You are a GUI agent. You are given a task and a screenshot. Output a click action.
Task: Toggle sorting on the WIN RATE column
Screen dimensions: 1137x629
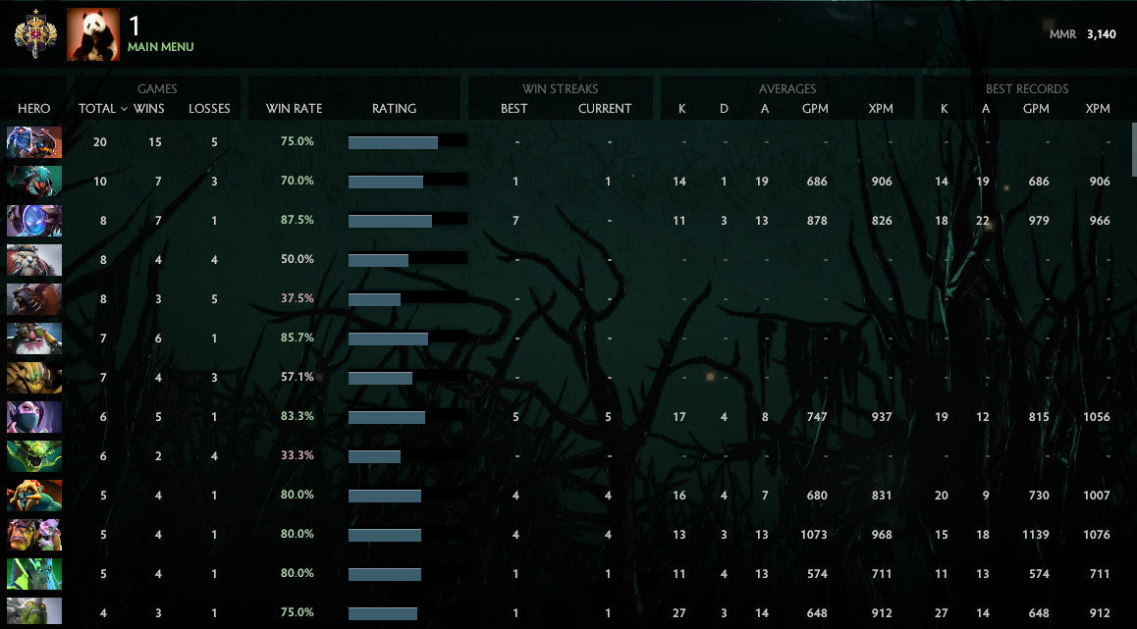294,109
